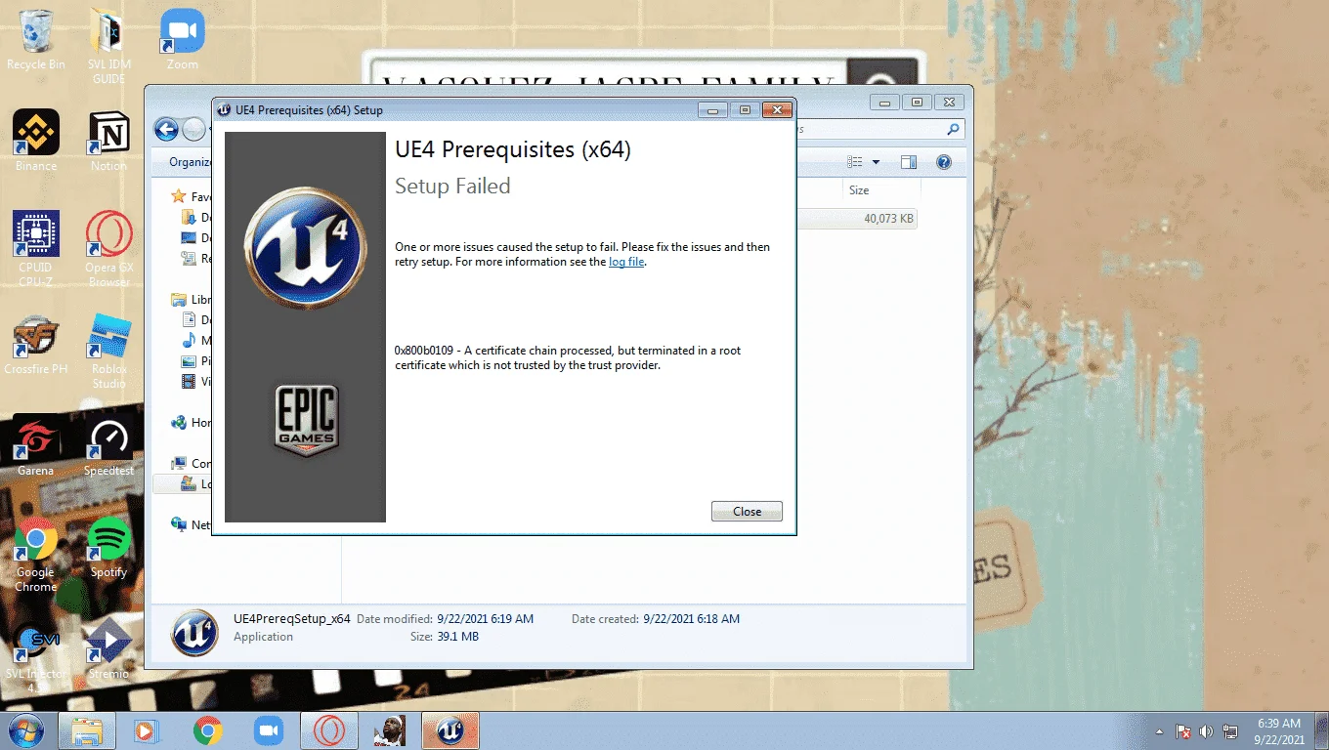Open the Videos library film icon
This screenshot has height=750, width=1329.
(190, 382)
